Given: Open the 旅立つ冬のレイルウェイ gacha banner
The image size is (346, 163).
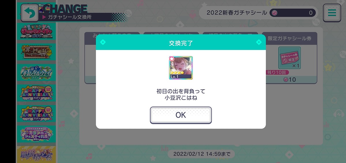Looking at the screenshot, I should click(x=36, y=72).
